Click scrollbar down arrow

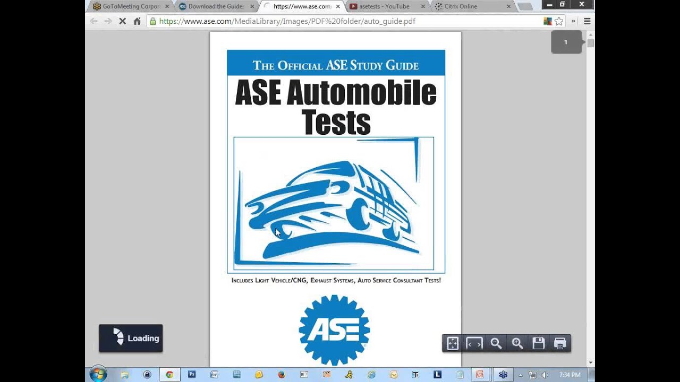pyautogui.click(x=590, y=363)
